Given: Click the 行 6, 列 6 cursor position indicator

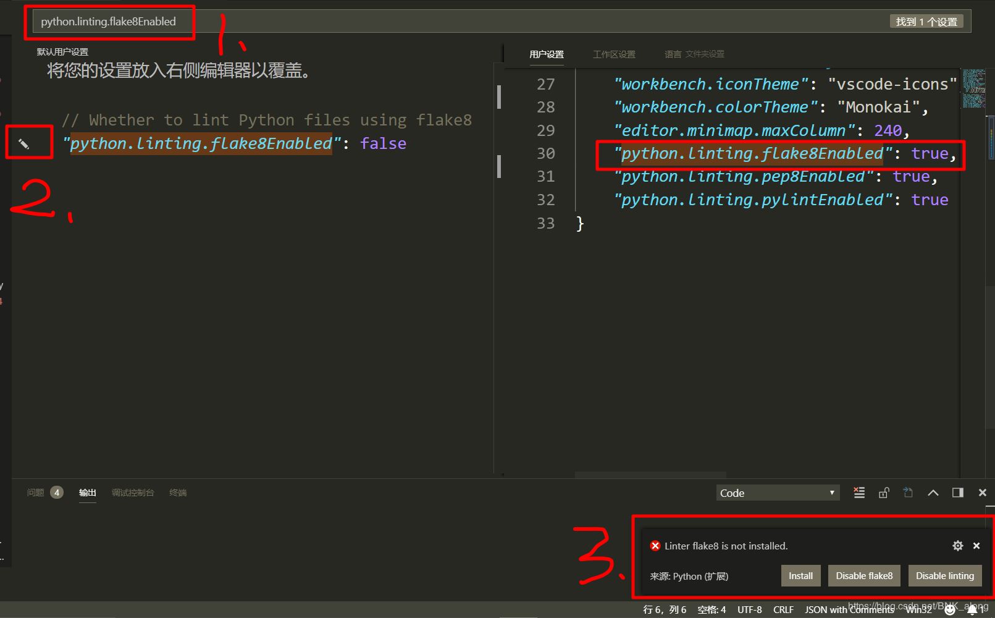Looking at the screenshot, I should 665,610.
